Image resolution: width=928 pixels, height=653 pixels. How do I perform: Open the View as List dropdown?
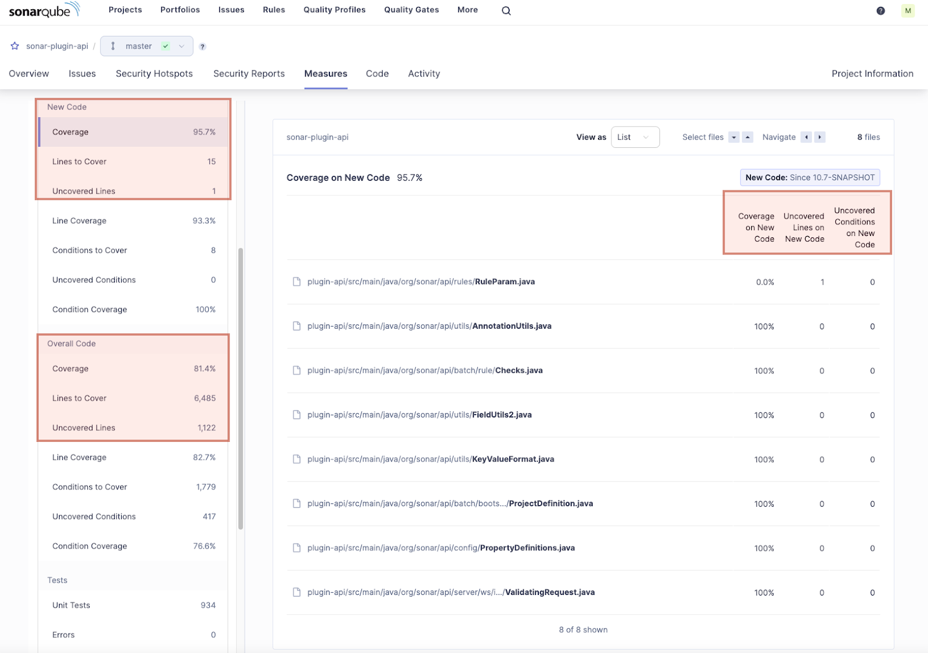tap(635, 137)
